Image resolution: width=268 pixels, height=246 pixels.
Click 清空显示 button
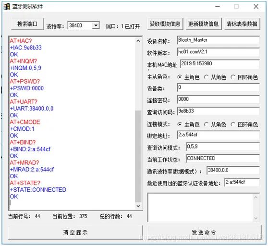coord(75,233)
